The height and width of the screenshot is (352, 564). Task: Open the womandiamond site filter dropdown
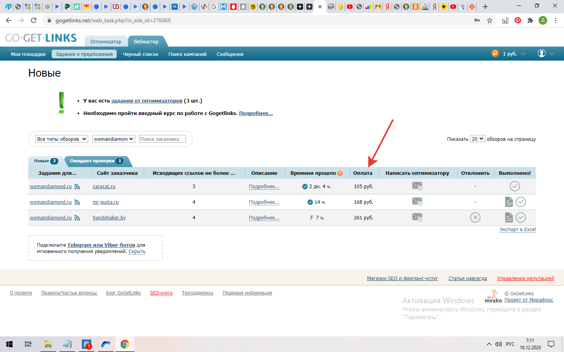[x=114, y=139]
